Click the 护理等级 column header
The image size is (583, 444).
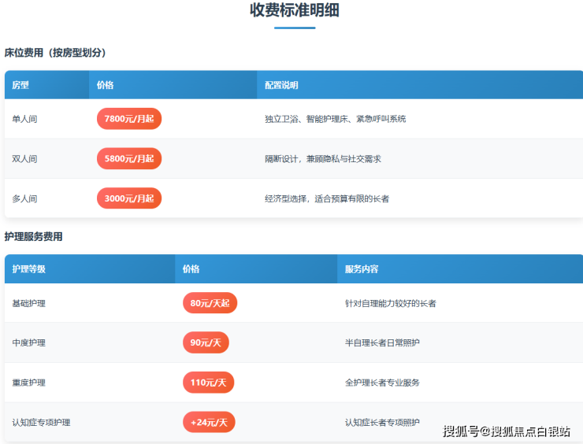[x=29, y=268]
